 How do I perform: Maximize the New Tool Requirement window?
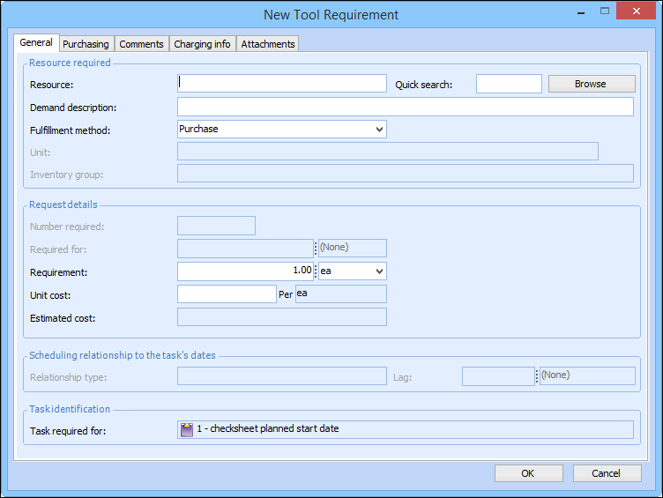pyautogui.click(x=606, y=13)
